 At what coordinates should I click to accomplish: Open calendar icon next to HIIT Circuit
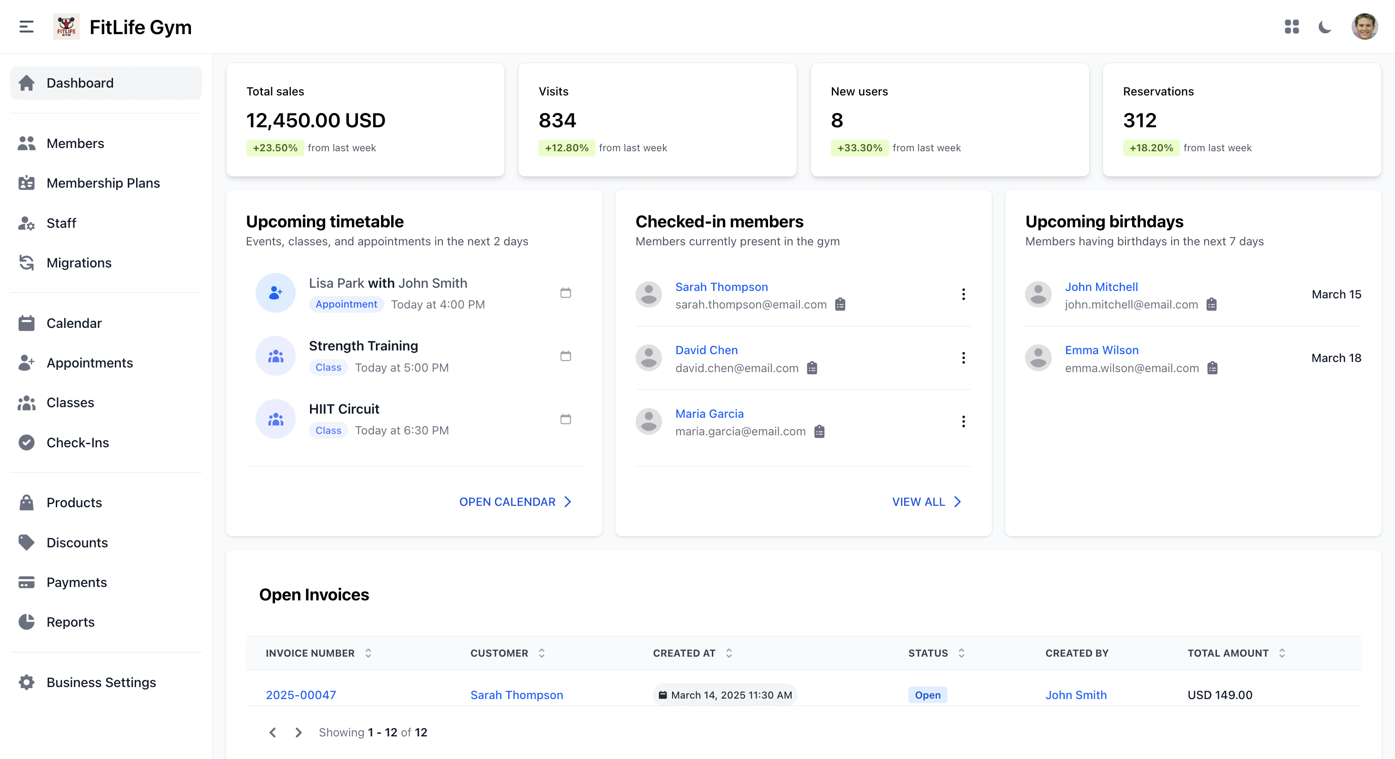click(x=566, y=419)
